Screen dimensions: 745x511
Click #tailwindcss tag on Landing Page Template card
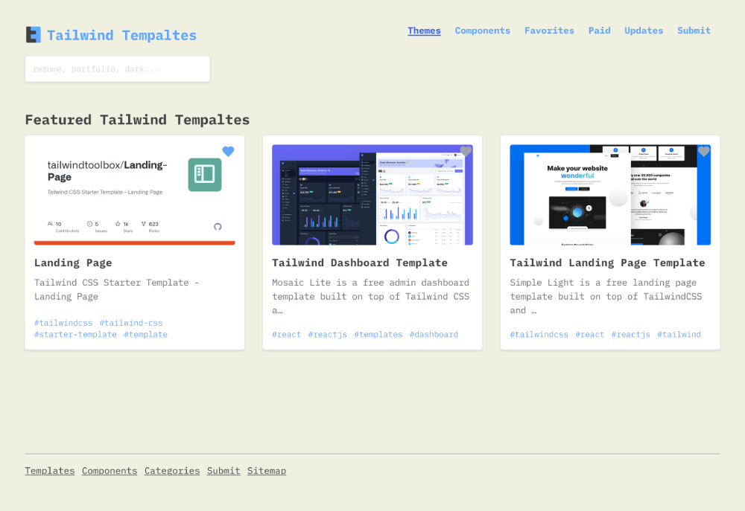pyautogui.click(x=539, y=335)
